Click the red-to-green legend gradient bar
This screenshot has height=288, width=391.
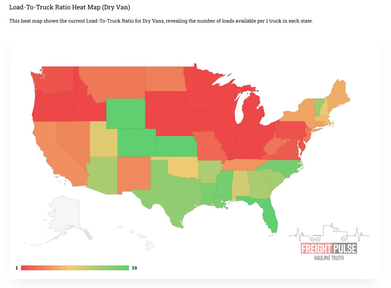[x=75, y=268]
